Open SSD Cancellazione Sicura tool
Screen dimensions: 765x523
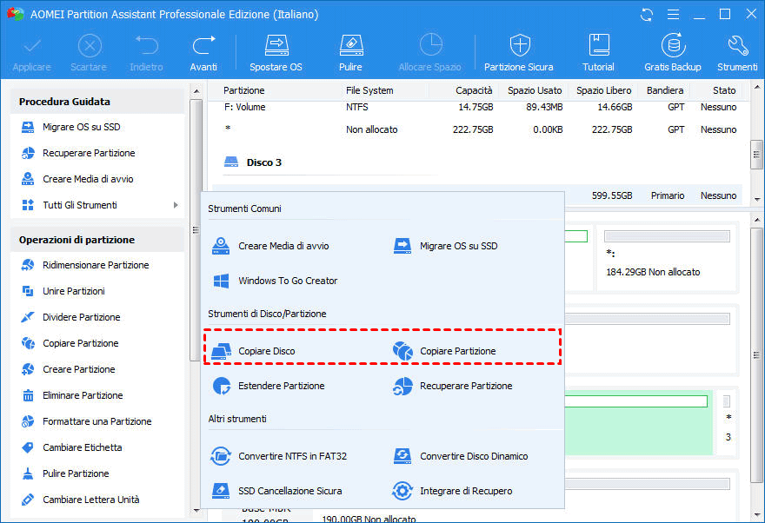click(x=276, y=491)
